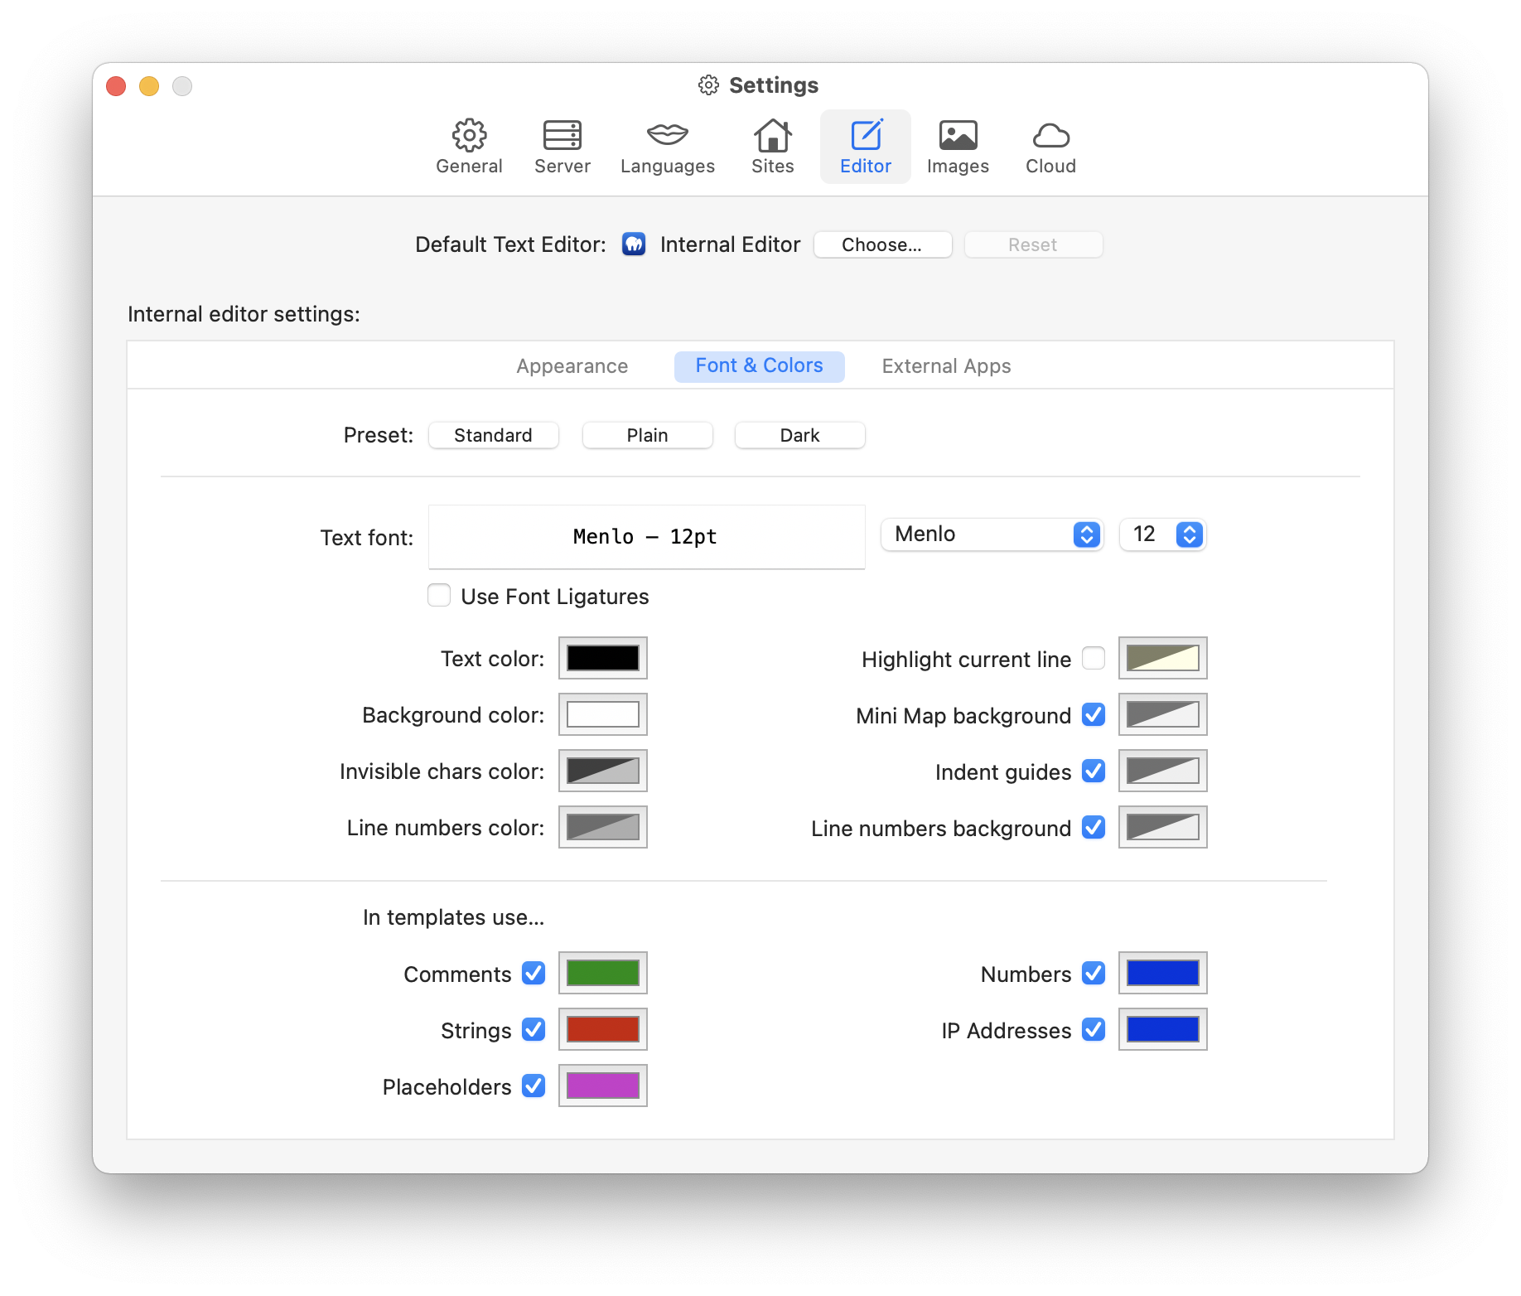
Task: Open the green Comments color swatch
Action: coord(603,973)
